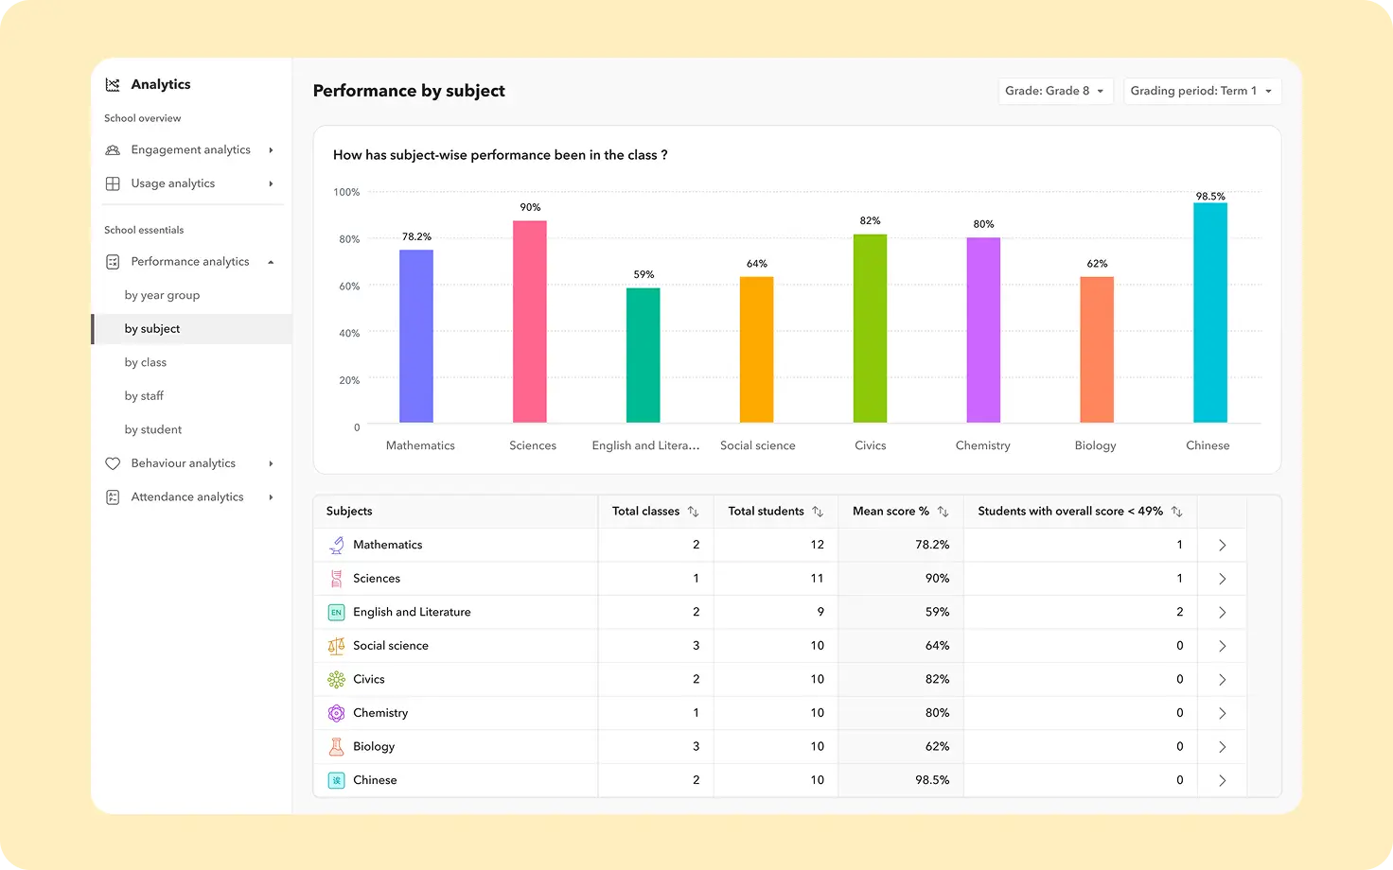Image resolution: width=1393 pixels, height=870 pixels.
Task: Open Sciences row details chevron
Action: pos(1222,579)
